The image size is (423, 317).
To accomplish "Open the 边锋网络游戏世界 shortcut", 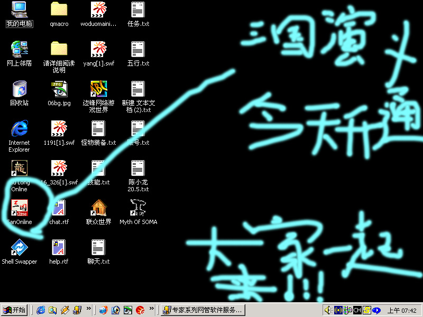I will pyautogui.click(x=99, y=89).
